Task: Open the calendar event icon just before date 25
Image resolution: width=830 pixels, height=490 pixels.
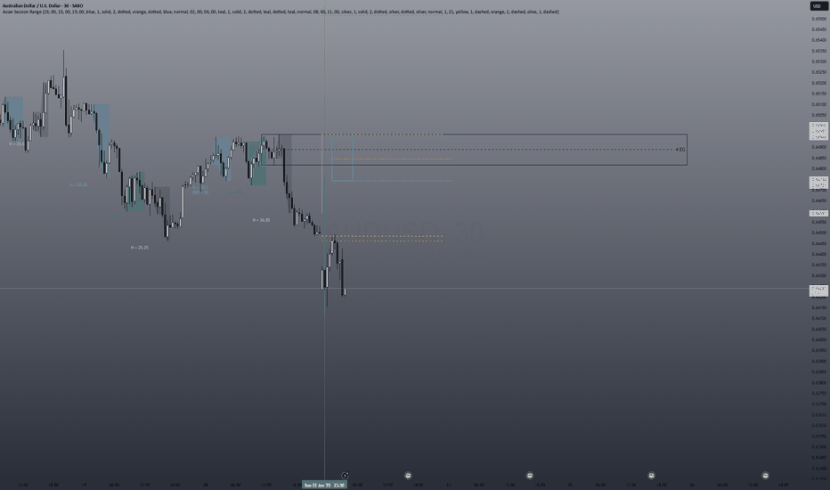Action: (x=530, y=476)
